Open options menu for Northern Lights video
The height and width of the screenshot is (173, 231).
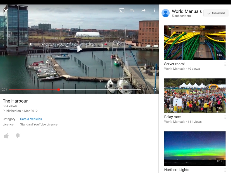coord(225,170)
